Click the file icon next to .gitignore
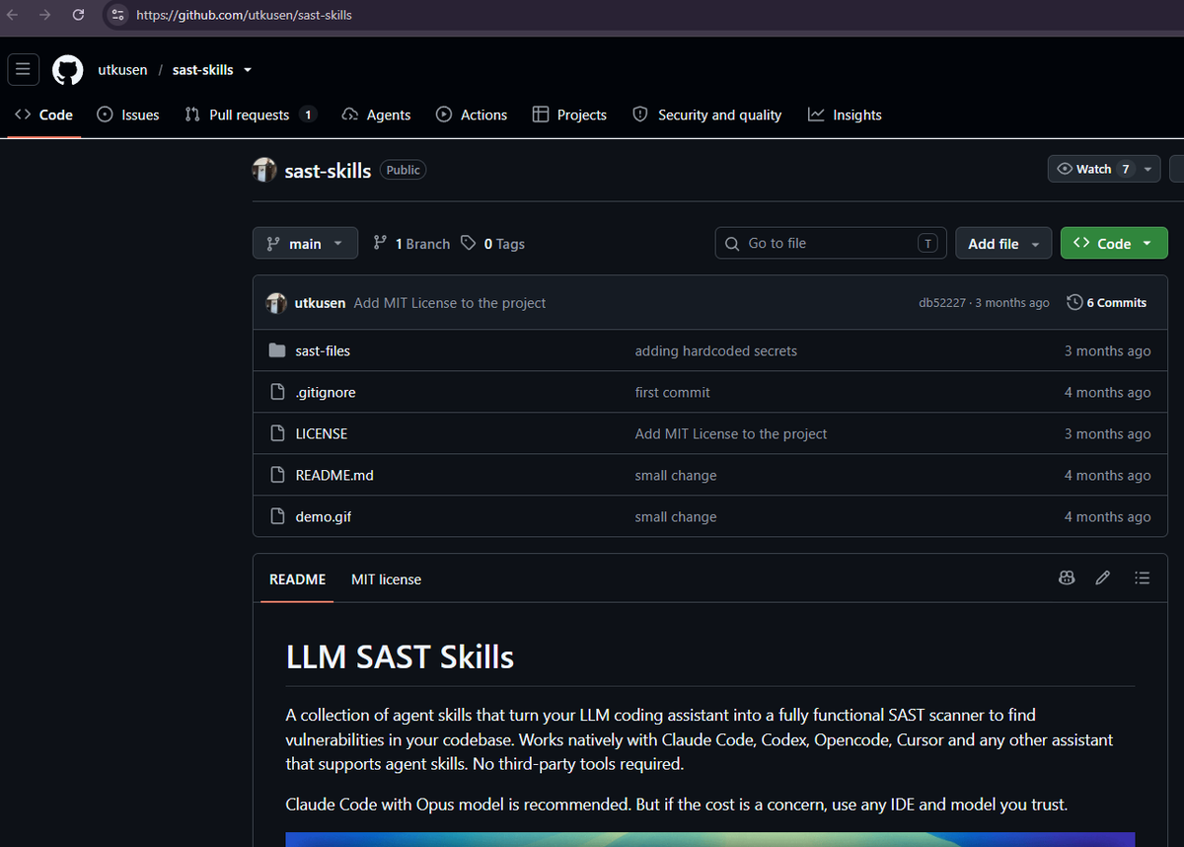The width and height of the screenshot is (1184, 847). tap(277, 392)
